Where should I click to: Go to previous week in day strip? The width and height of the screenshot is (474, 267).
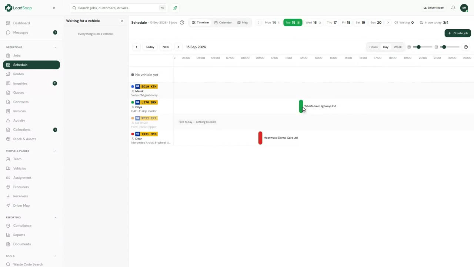coord(258,23)
